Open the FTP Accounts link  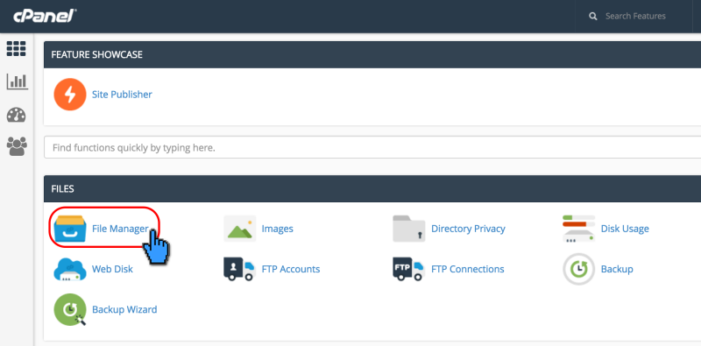tap(291, 269)
